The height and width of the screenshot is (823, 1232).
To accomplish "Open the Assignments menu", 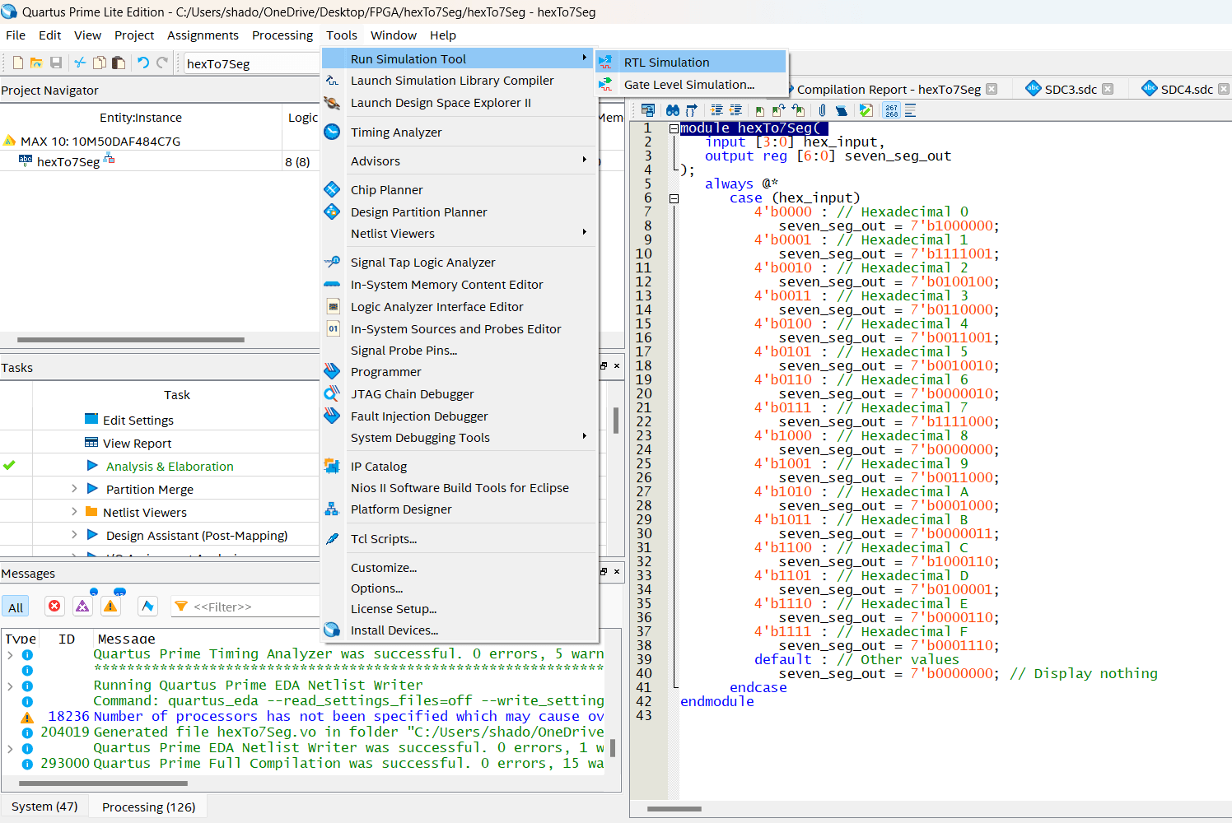I will 203,35.
